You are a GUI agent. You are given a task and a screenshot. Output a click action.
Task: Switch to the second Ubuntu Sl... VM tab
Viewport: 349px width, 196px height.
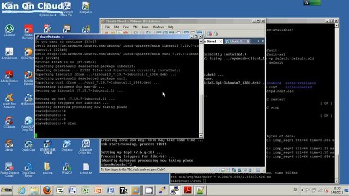(237, 41)
